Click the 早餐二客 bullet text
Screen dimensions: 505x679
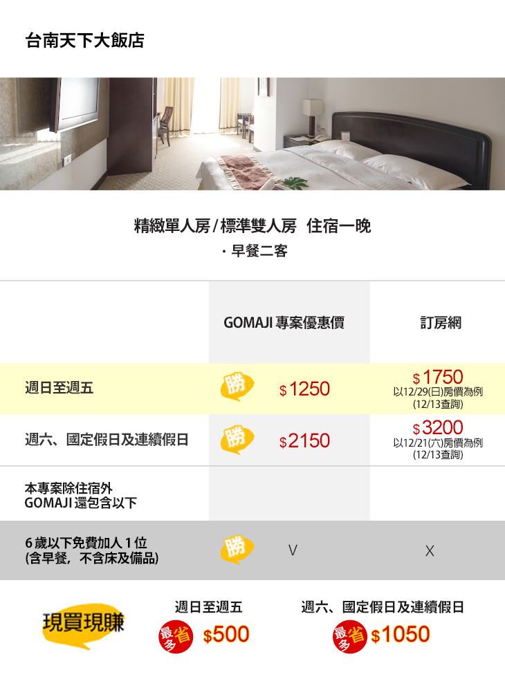(x=256, y=252)
